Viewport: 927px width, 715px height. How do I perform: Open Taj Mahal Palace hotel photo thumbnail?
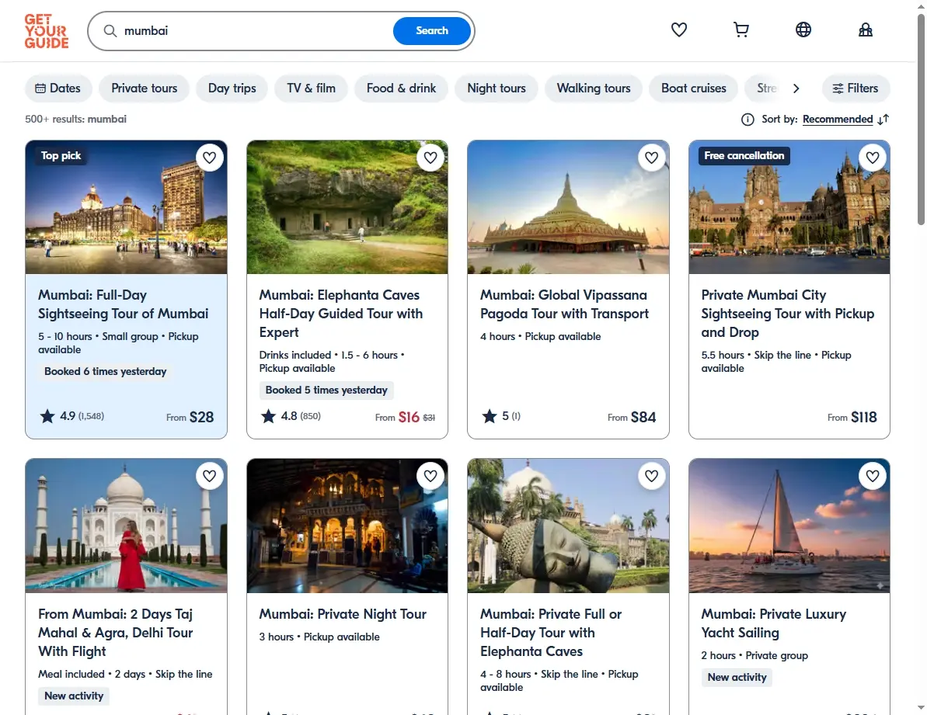126,207
